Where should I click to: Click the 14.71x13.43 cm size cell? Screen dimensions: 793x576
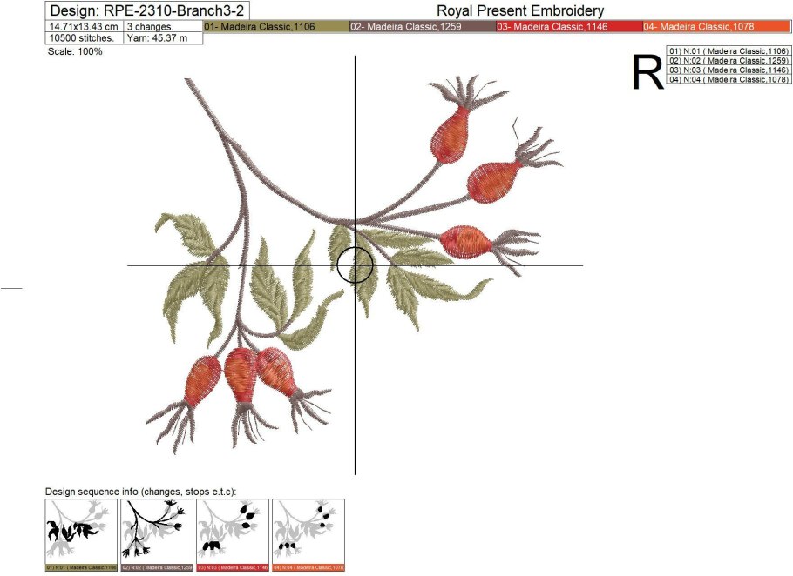[85, 27]
